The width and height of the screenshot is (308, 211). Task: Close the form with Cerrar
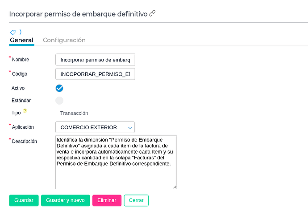[x=136, y=200]
